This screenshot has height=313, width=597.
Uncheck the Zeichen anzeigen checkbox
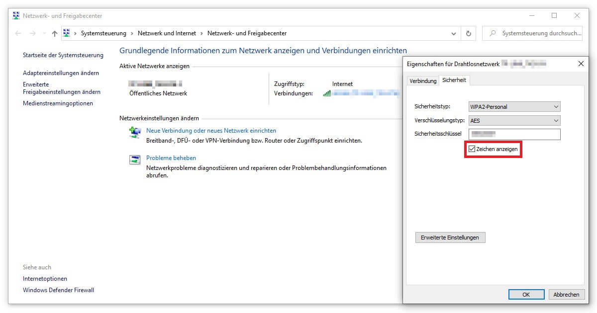pyautogui.click(x=472, y=149)
